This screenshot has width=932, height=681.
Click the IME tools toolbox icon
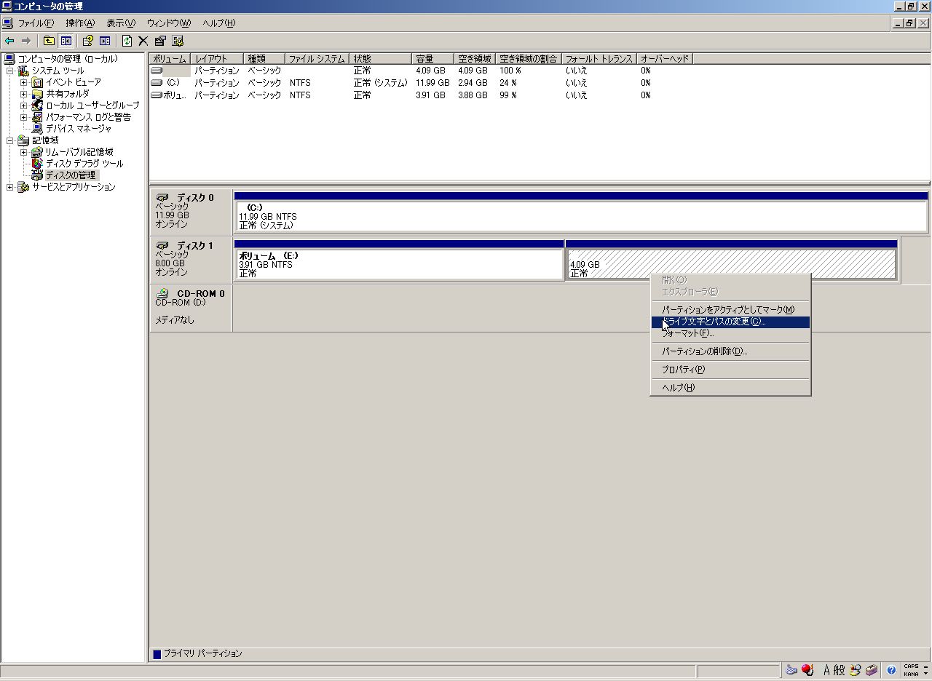coord(872,670)
